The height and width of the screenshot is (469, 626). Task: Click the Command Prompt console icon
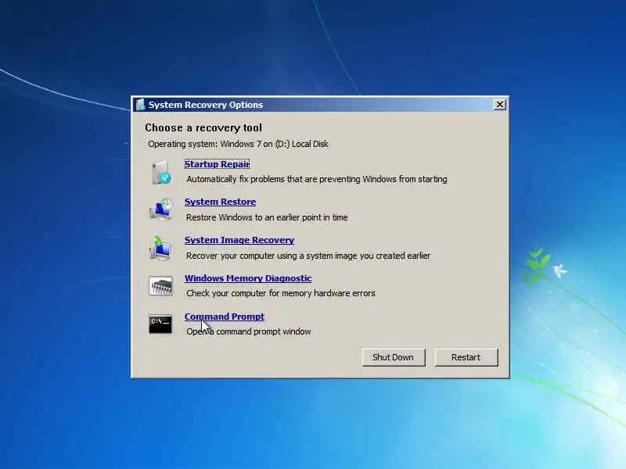160,324
